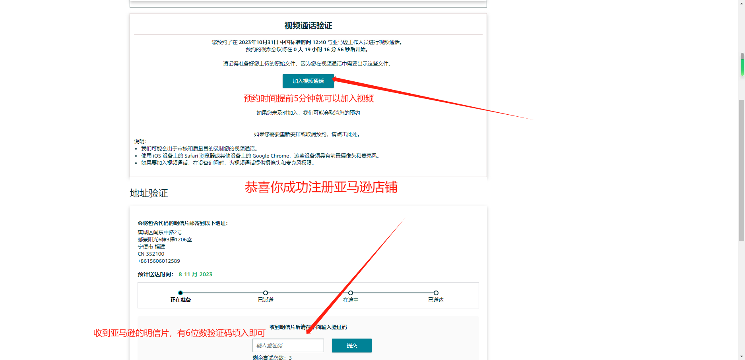The width and height of the screenshot is (745, 360).
Task: Select the postal code line CN 352100
Action: (151, 254)
